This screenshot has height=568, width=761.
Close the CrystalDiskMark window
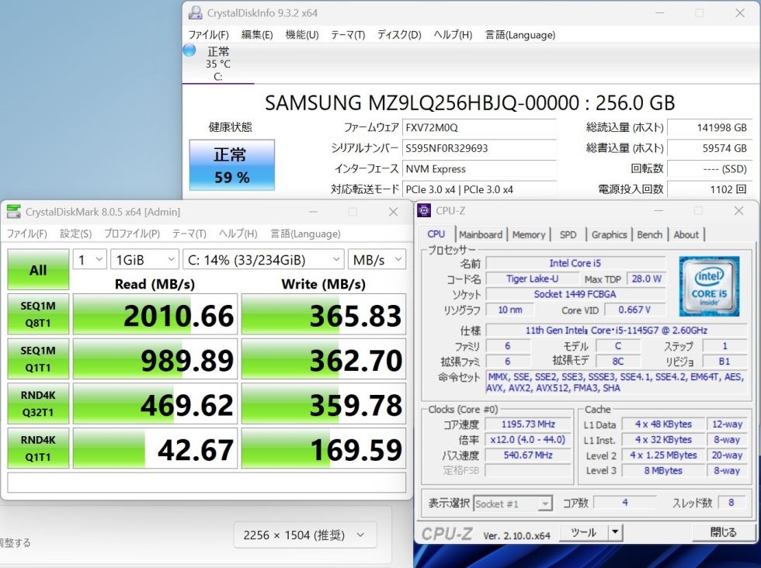[x=393, y=212]
